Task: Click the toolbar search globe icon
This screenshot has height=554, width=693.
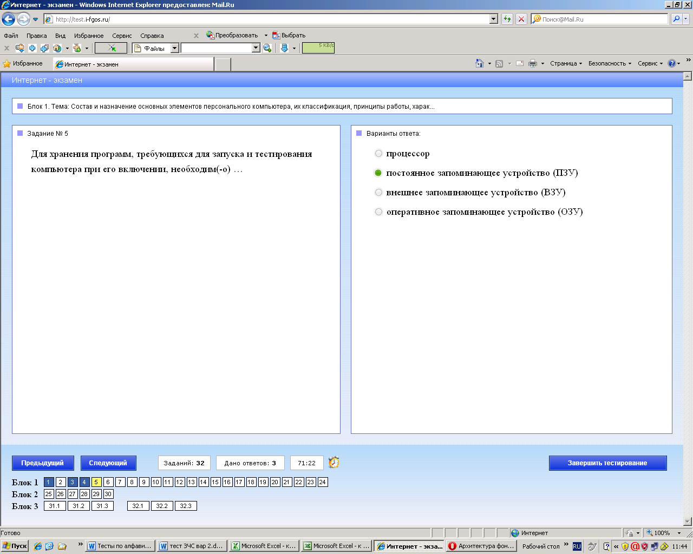Action: tap(267, 48)
